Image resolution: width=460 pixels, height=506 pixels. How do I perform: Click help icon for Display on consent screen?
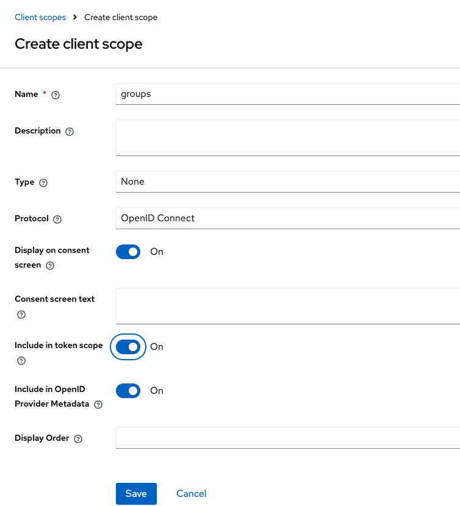tap(50, 266)
